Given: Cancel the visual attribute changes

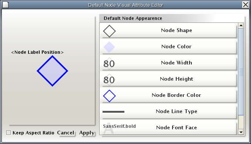Looking at the screenshot, I should pos(66,133).
